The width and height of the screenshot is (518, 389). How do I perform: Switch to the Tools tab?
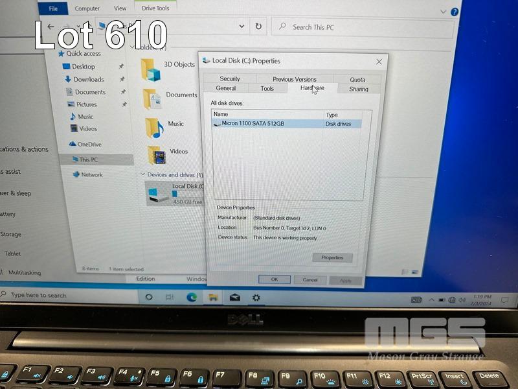click(x=267, y=89)
